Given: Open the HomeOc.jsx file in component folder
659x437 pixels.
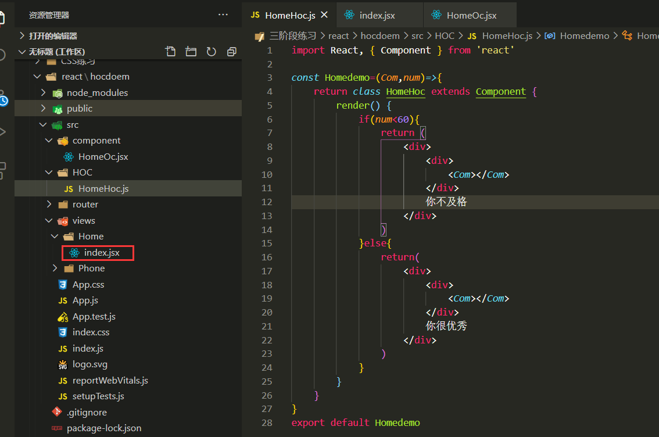Looking at the screenshot, I should point(103,157).
